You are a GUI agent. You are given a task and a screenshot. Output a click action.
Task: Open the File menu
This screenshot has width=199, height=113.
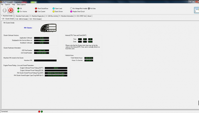tap(2, 5)
